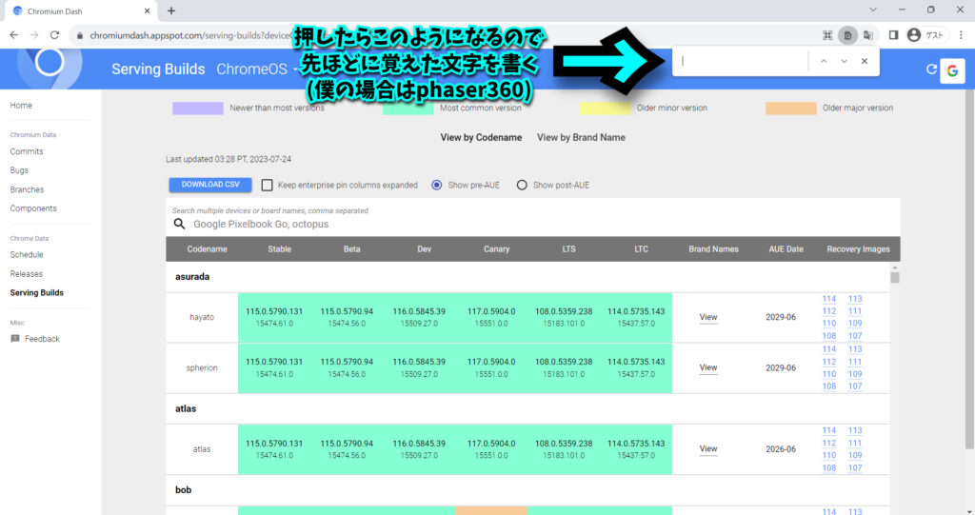Screen dimensions: 975x515
Task: Click the translate page icon in address bar
Action: (868, 35)
